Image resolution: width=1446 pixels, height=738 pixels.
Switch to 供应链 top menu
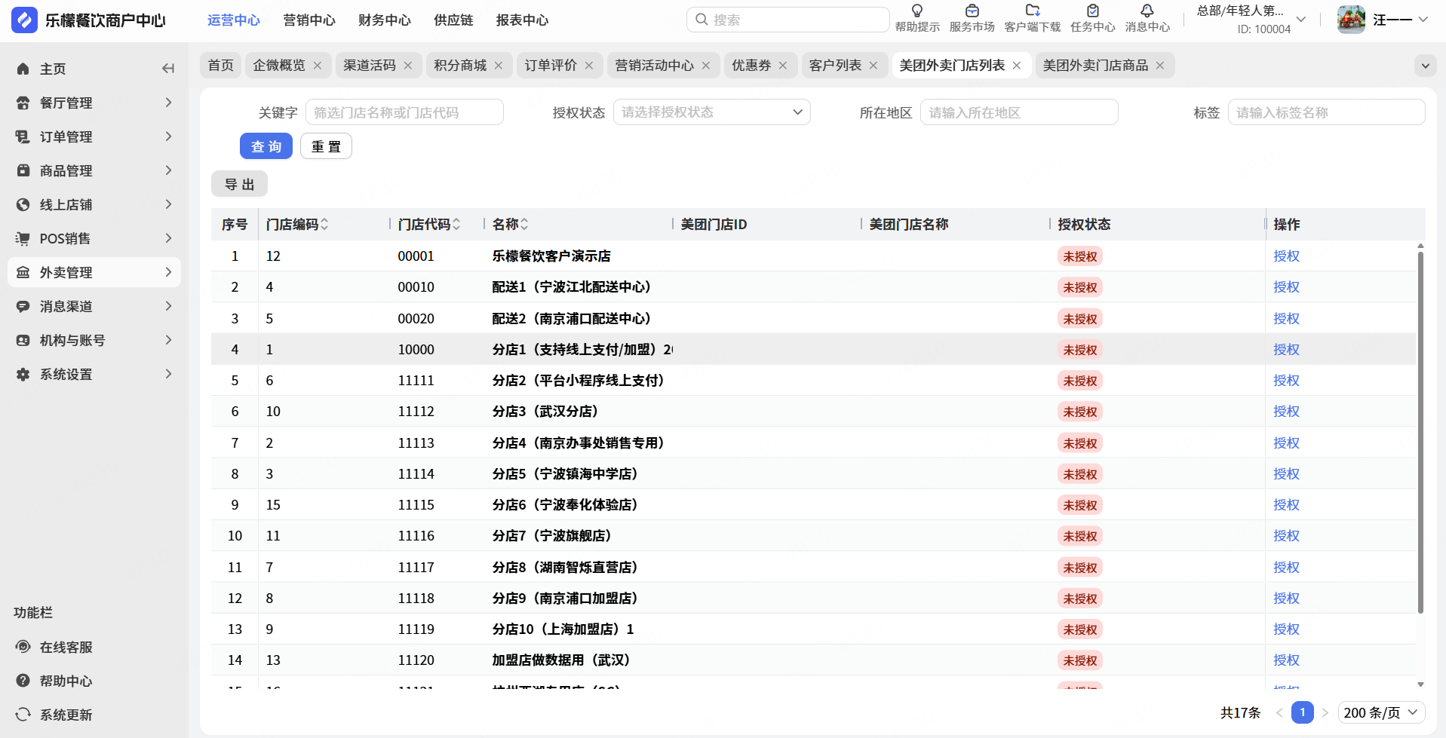(453, 20)
